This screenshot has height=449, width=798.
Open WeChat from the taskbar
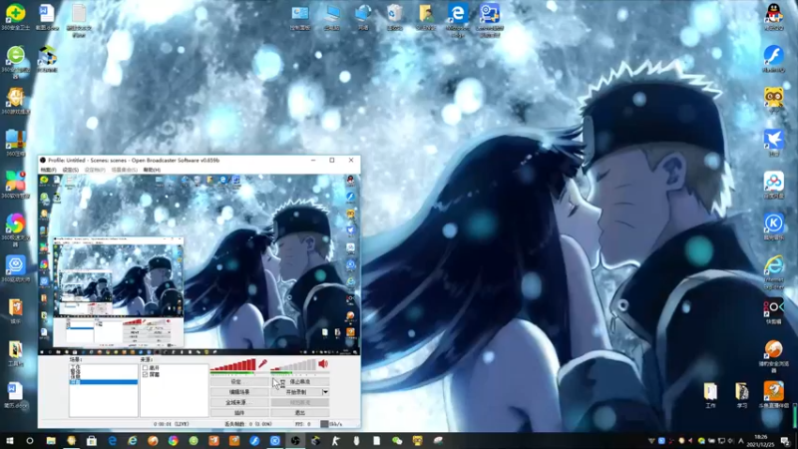click(397, 441)
